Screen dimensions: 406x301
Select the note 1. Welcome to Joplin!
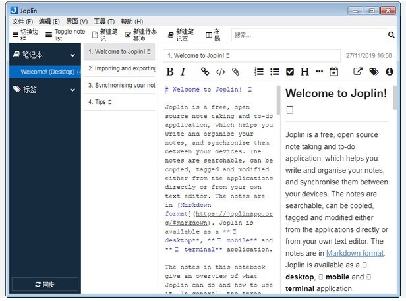(119, 52)
